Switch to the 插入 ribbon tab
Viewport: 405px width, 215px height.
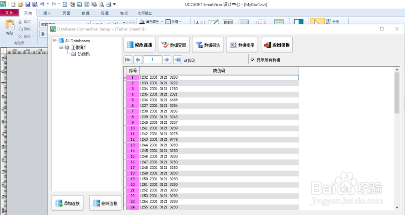pos(47,13)
